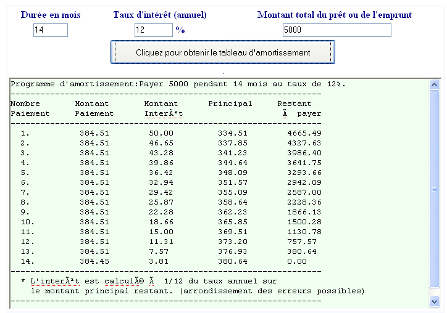
Task: Click payment number 10. in the table
Action: coord(28,222)
